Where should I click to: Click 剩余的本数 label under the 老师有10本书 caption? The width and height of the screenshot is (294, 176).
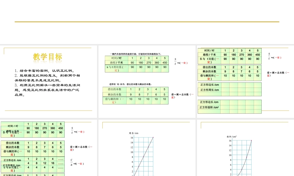(x=115, y=94)
